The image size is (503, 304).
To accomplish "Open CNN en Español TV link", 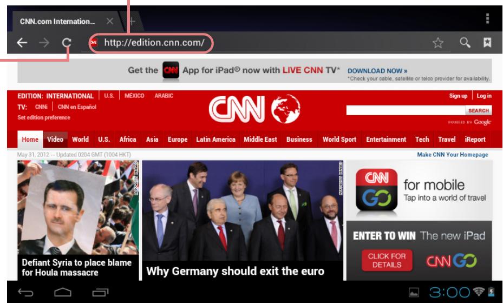I will [77, 107].
